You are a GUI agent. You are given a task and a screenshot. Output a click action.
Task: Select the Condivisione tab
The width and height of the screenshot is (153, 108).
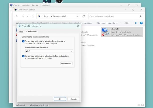pyautogui.click(x=31, y=31)
